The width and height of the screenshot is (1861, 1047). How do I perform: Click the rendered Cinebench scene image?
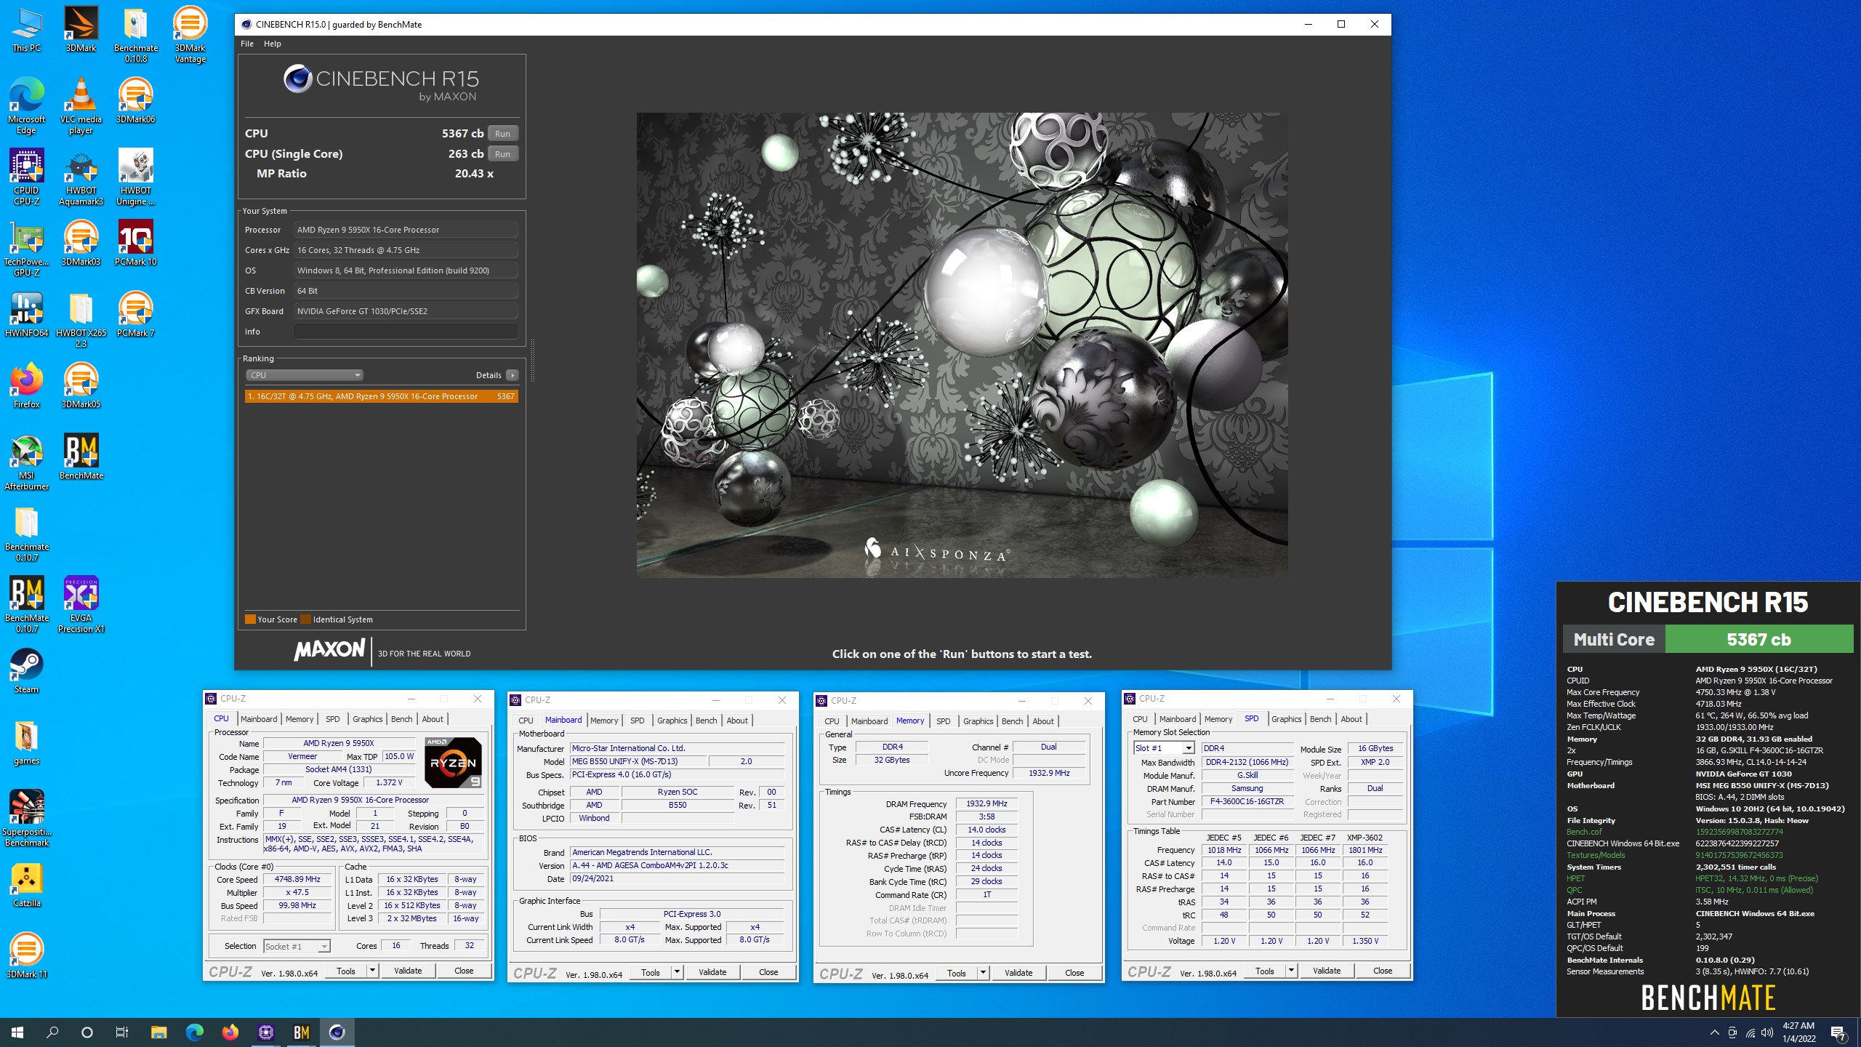point(962,345)
